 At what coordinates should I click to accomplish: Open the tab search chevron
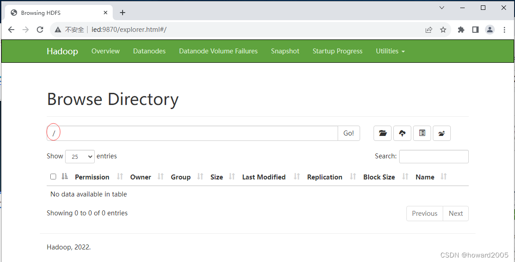tap(442, 8)
